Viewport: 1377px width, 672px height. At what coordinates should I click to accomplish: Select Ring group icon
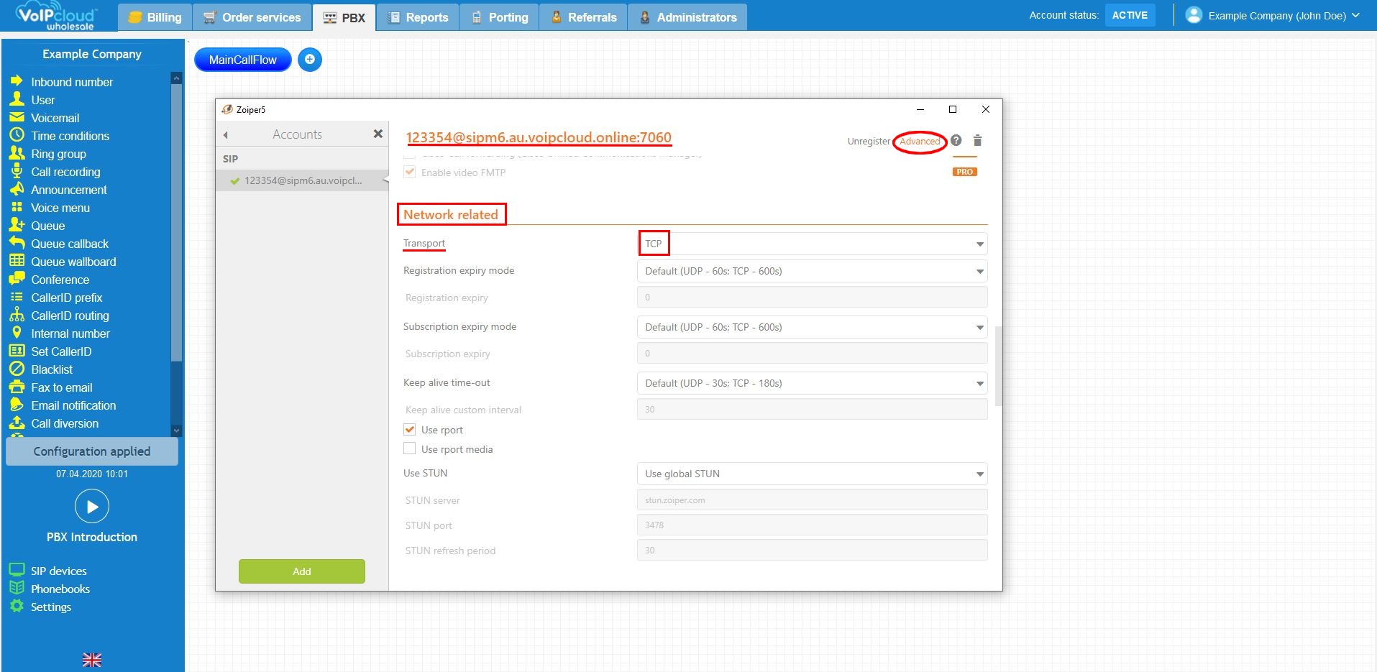(17, 153)
